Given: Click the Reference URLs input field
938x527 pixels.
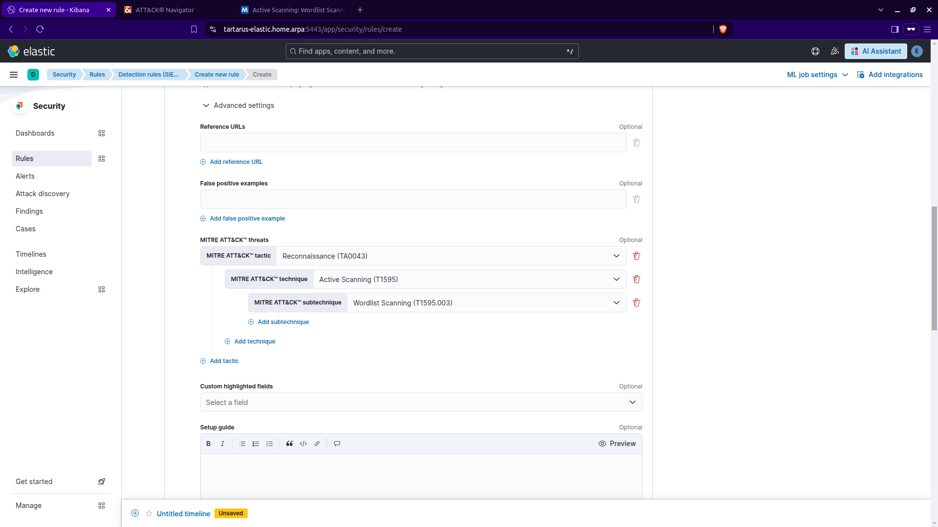Looking at the screenshot, I should coord(413,142).
